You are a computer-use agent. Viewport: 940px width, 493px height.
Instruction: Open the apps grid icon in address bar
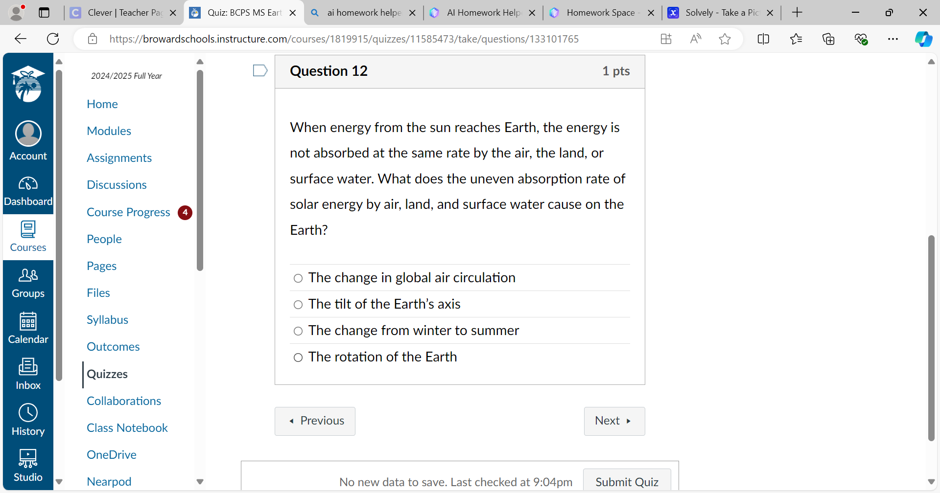click(666, 39)
